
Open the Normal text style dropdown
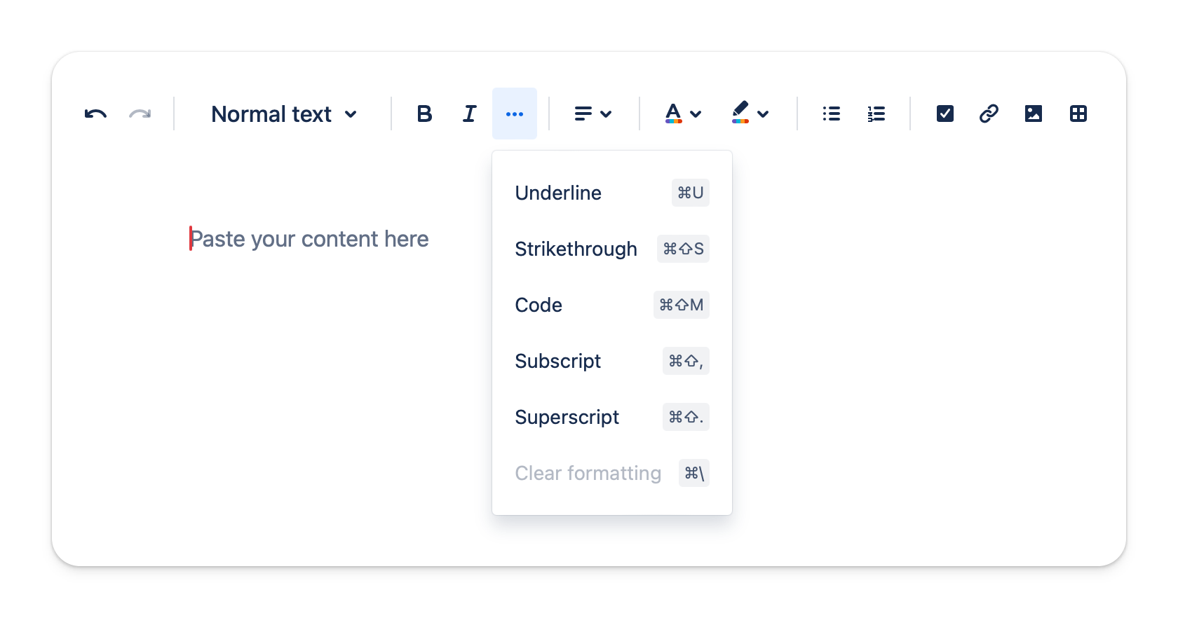coord(284,114)
